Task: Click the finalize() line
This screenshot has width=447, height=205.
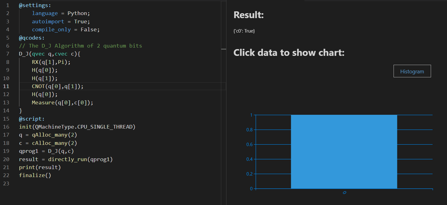Action: (x=35, y=176)
